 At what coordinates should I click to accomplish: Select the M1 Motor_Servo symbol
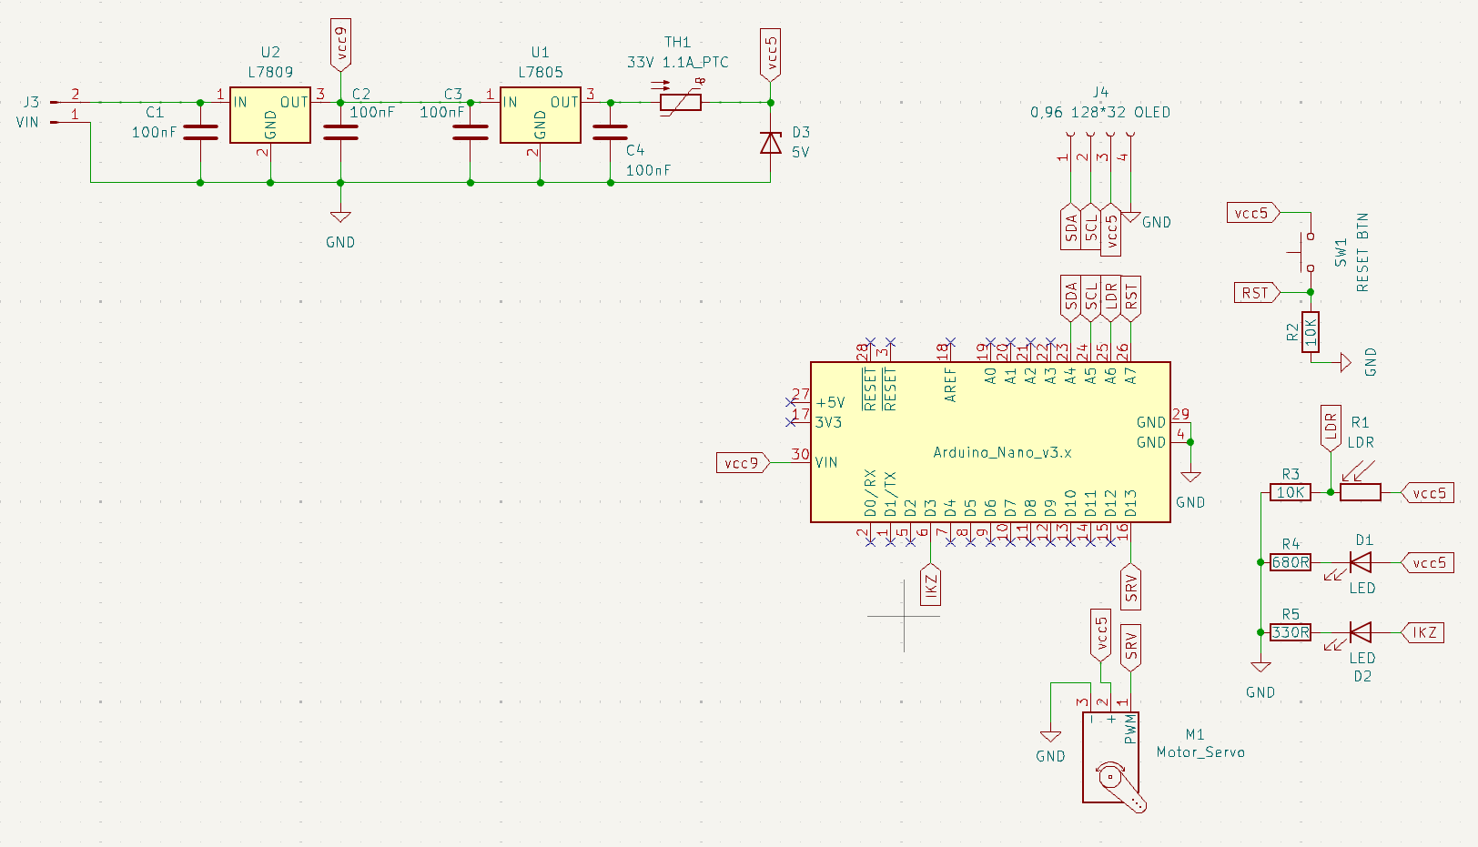pyautogui.click(x=1112, y=761)
